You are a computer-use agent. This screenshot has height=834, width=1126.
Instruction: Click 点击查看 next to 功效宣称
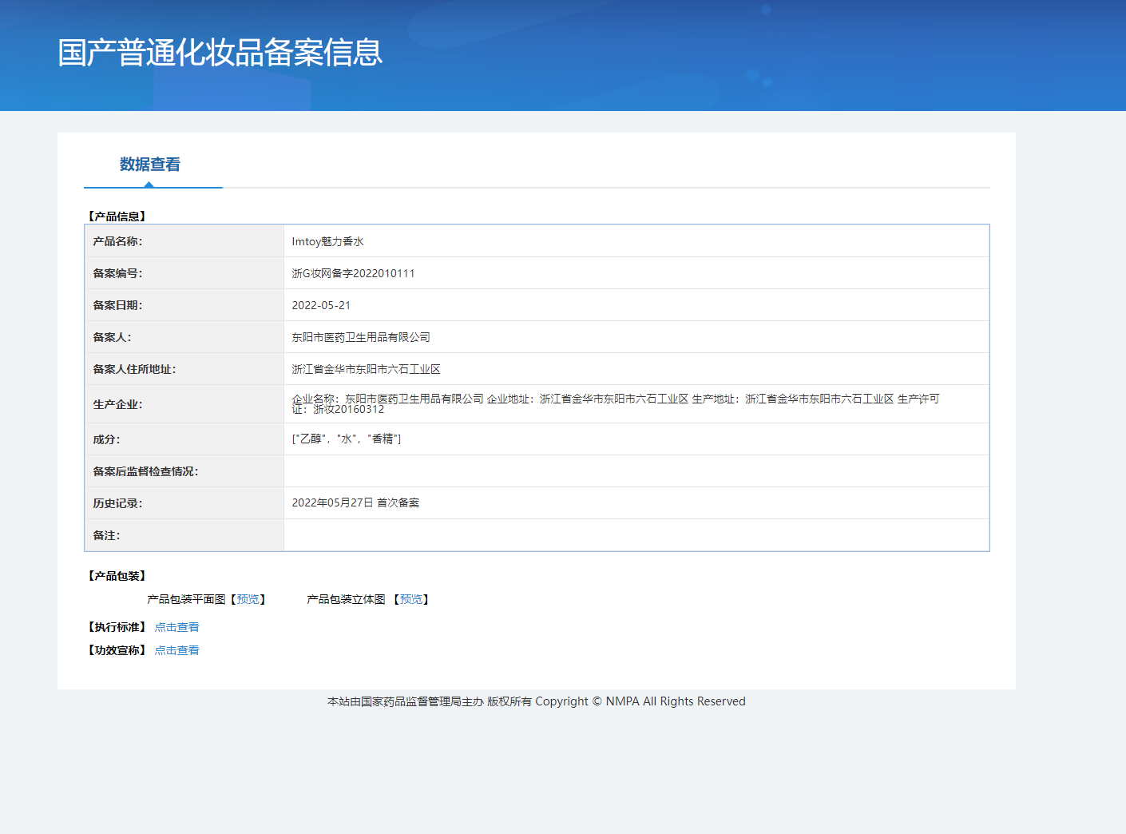176,650
